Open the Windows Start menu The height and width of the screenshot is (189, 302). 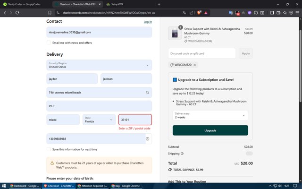(4, 186)
